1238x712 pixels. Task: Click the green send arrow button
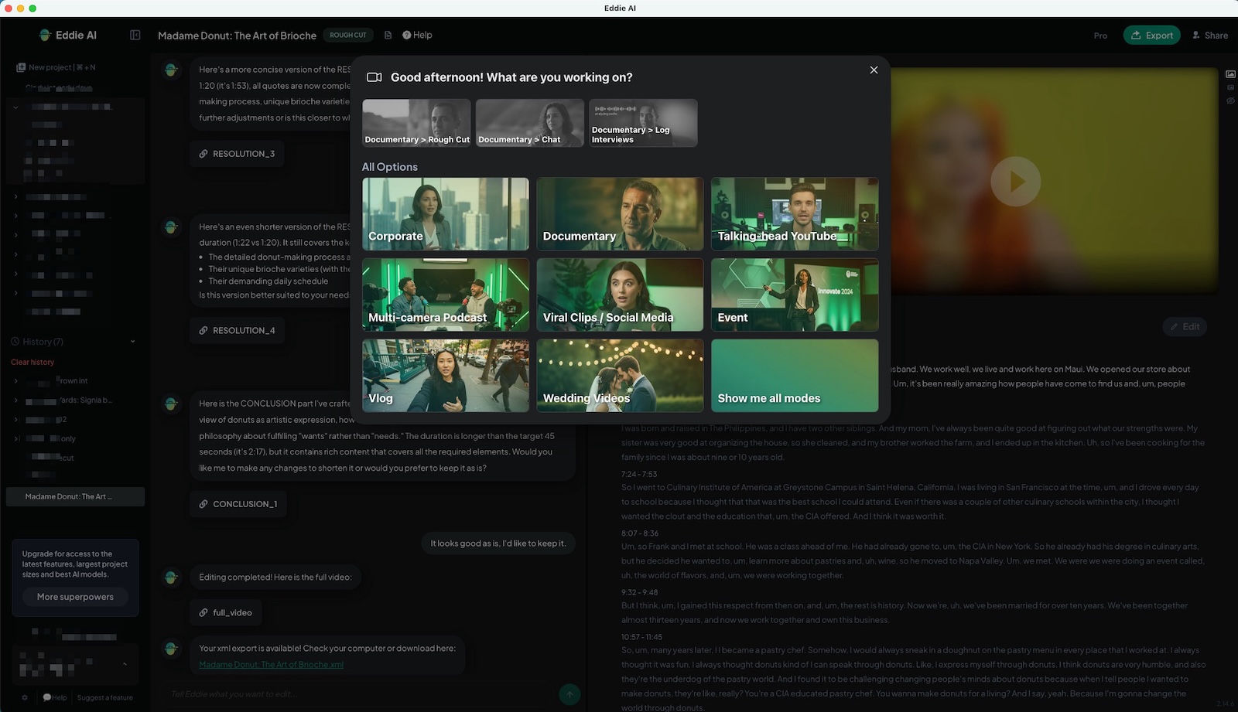(x=569, y=694)
